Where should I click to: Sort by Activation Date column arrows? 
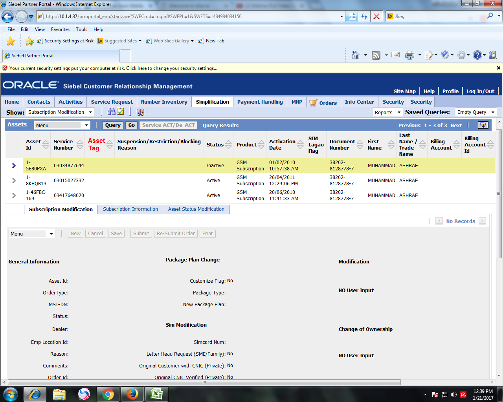pos(300,144)
